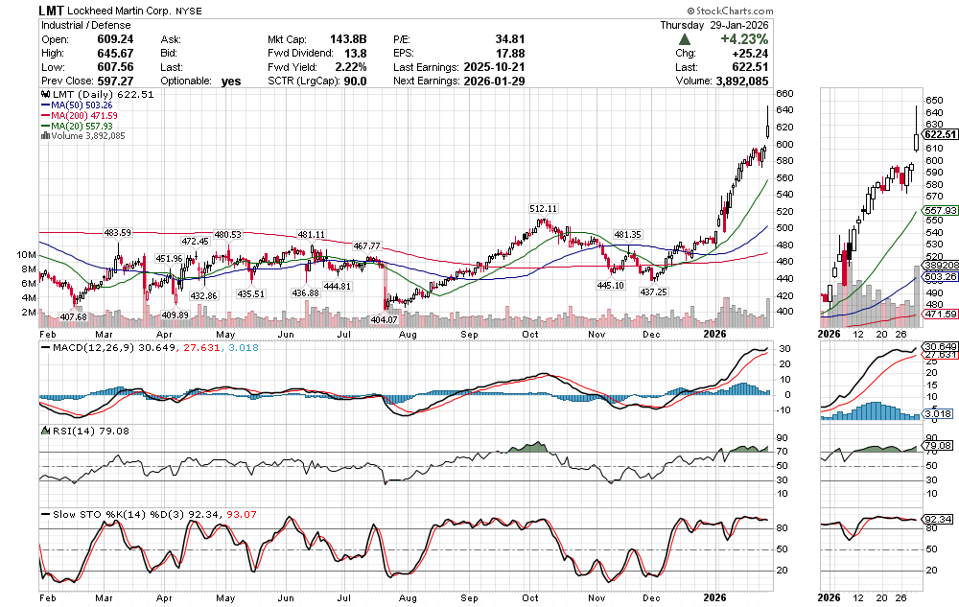Click the 512.11 October peak price label

click(544, 208)
